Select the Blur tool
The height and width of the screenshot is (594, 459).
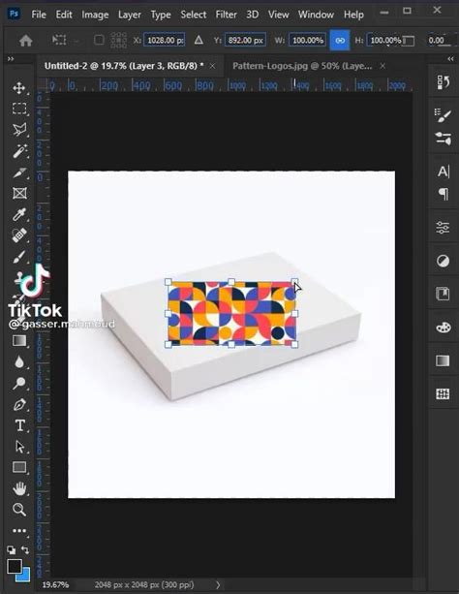pyautogui.click(x=19, y=361)
